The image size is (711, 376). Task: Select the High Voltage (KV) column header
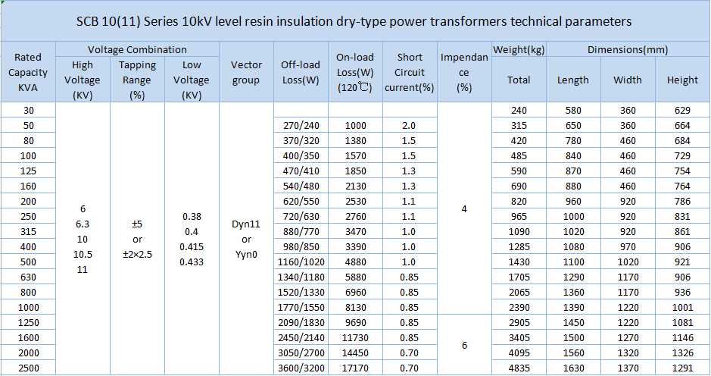[x=83, y=80]
